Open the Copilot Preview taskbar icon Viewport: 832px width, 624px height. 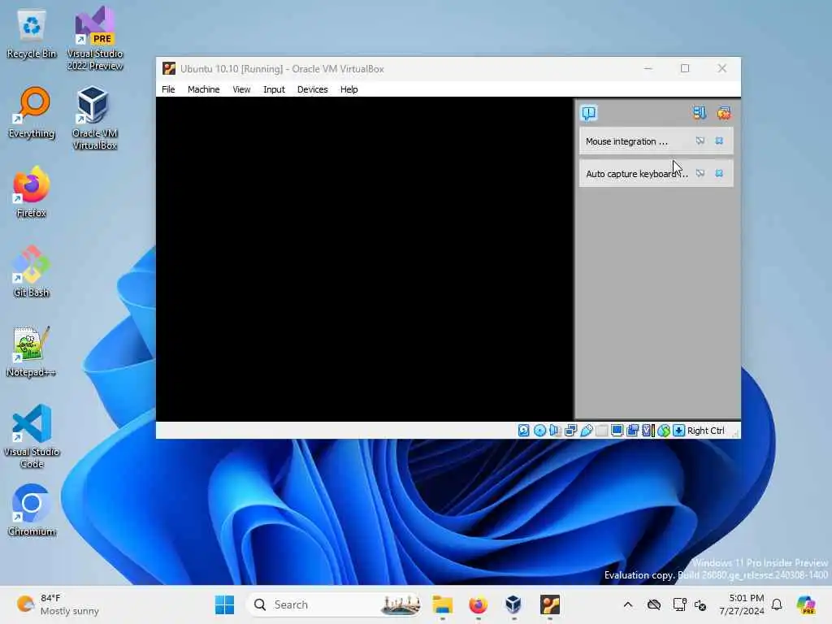coord(805,604)
